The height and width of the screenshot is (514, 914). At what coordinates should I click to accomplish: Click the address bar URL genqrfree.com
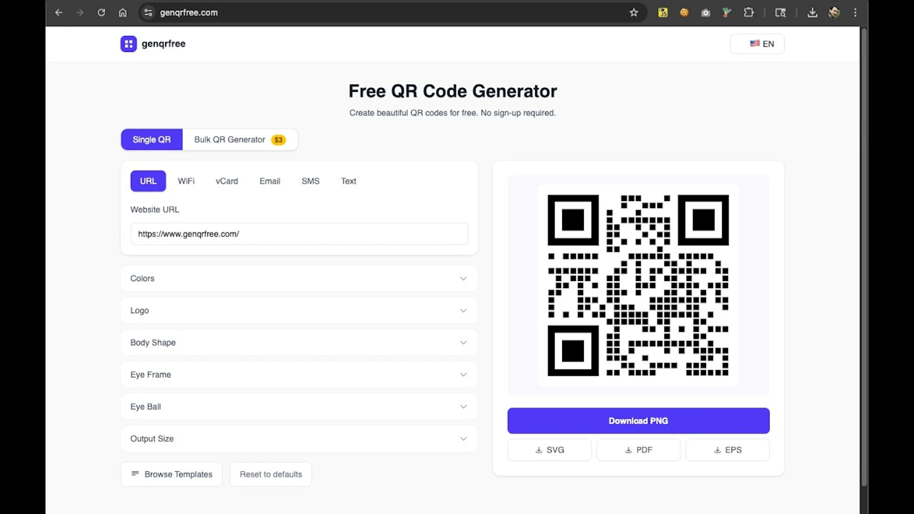pyautogui.click(x=189, y=13)
